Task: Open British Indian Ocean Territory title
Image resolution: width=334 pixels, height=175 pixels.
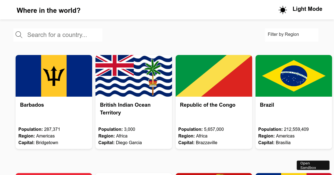Action: point(125,109)
